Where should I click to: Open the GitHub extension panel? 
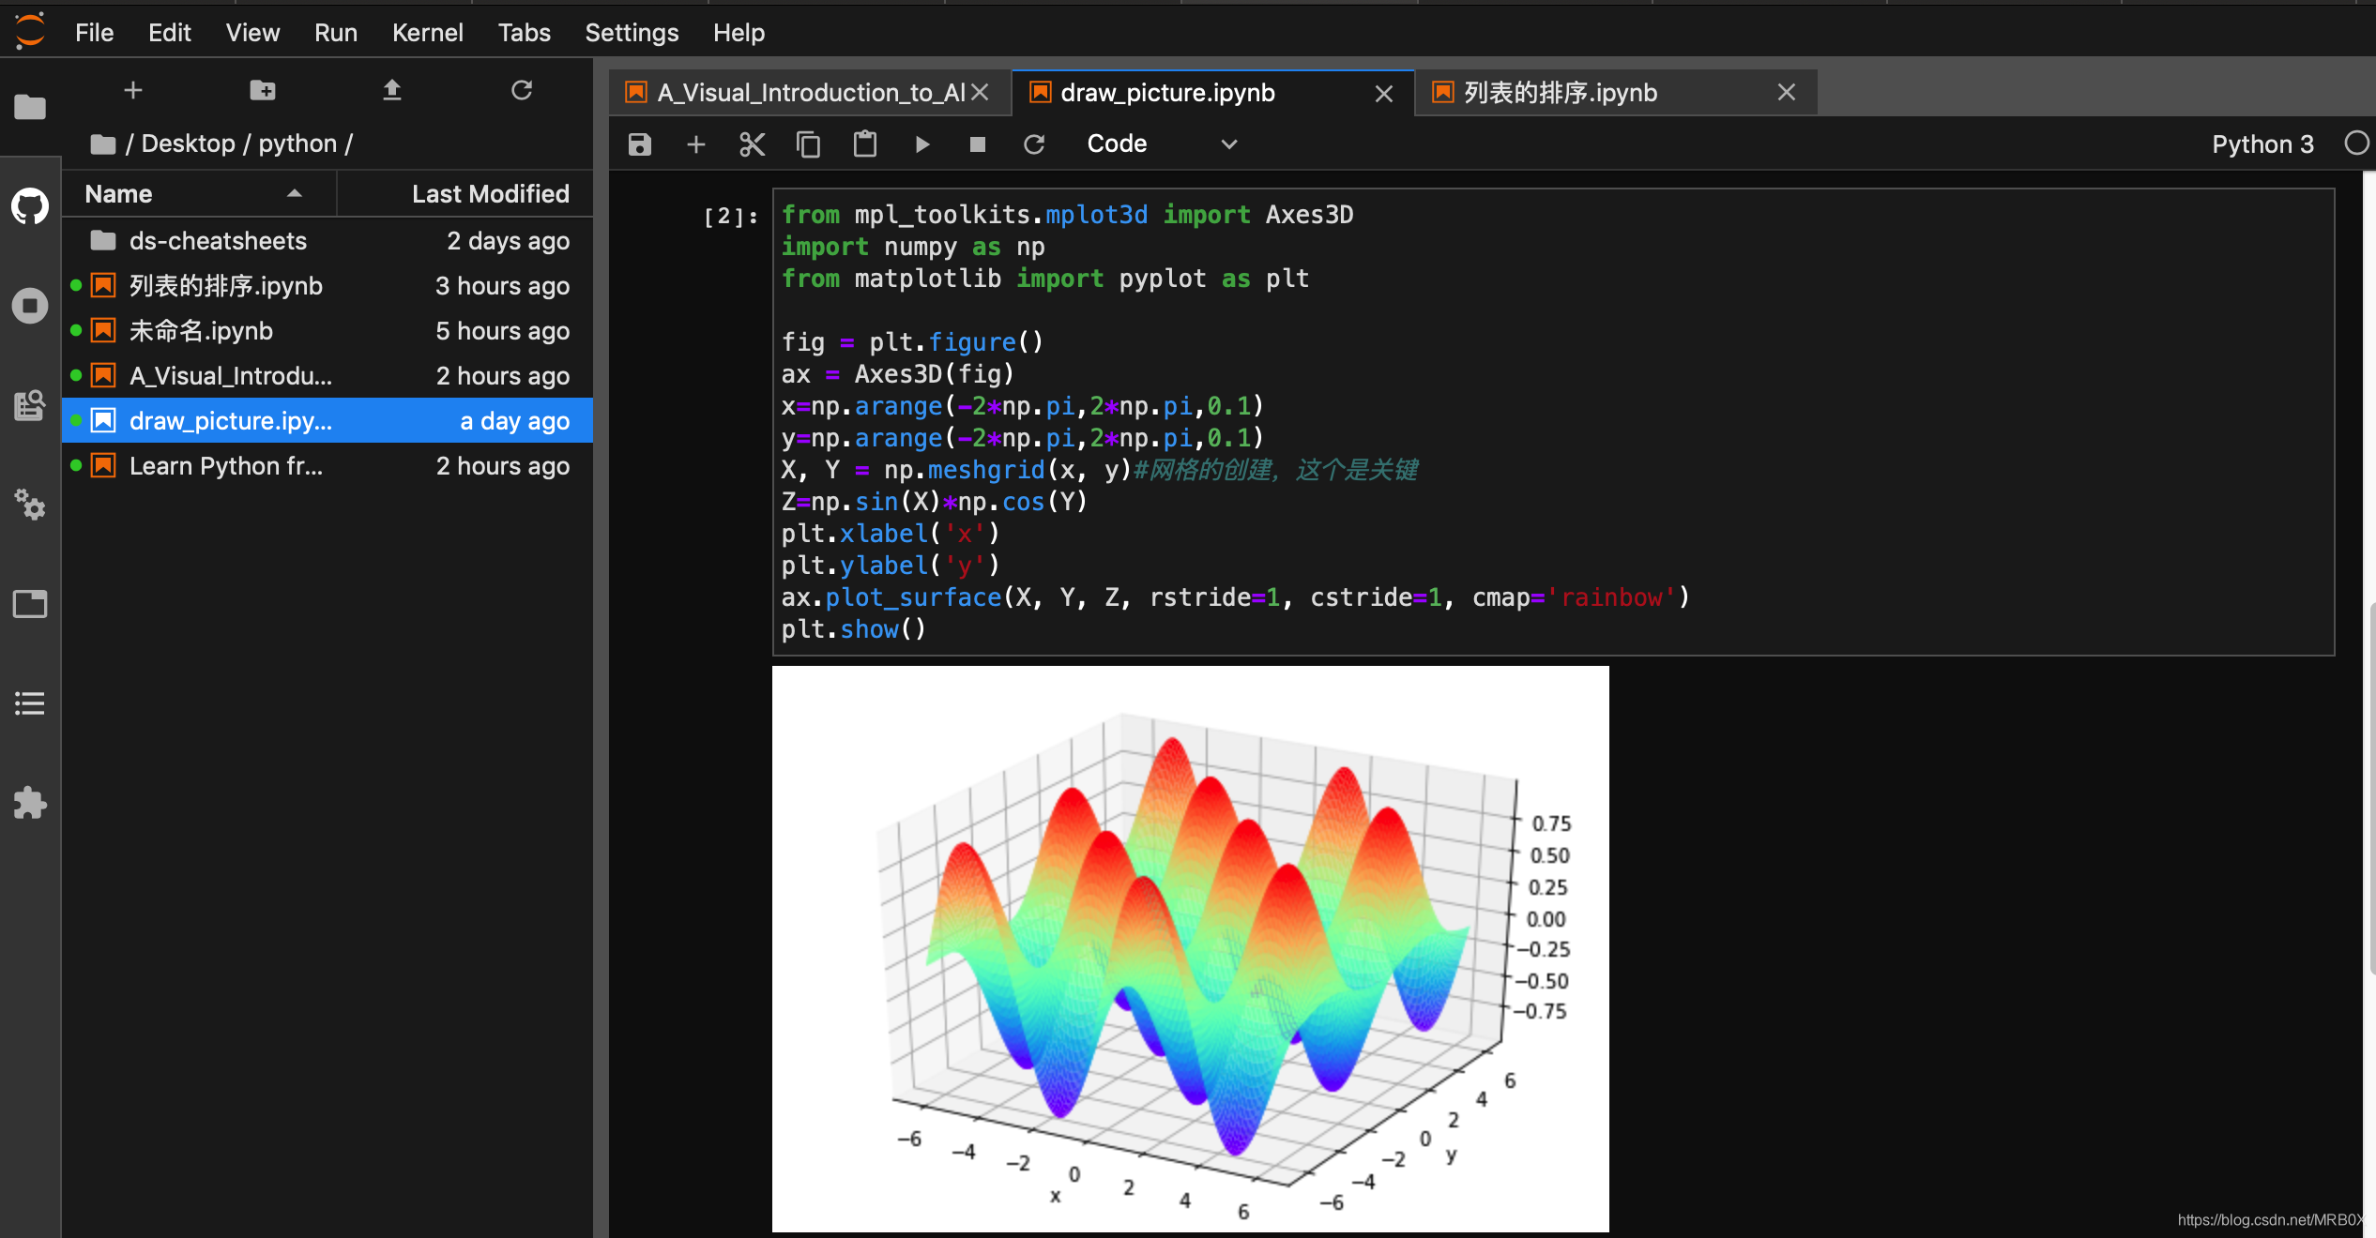[x=29, y=207]
